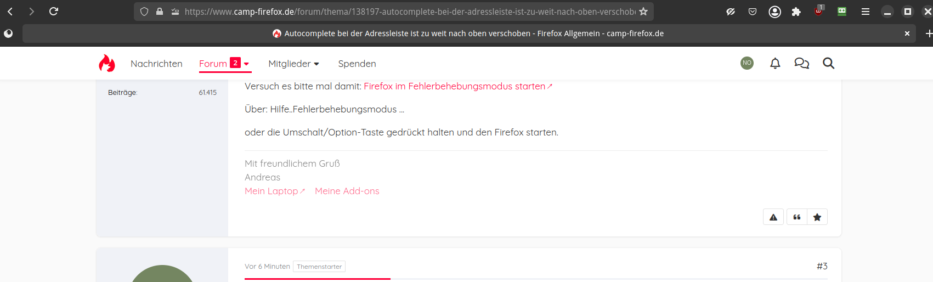Open the Firefox hamburger application menu
This screenshot has height=282, width=933.
866,12
